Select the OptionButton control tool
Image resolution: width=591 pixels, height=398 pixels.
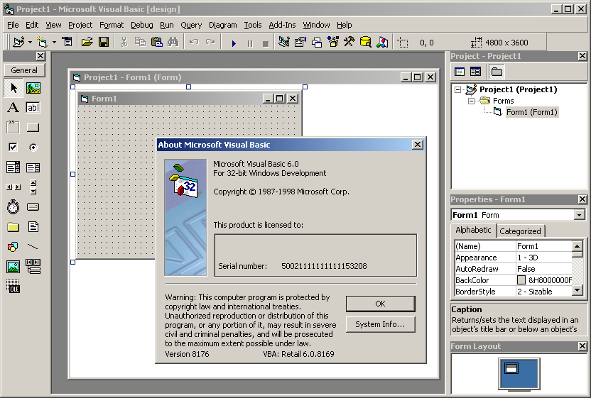[x=33, y=148]
